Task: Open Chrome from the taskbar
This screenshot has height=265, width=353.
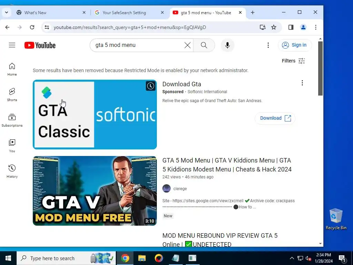Action: click(125, 258)
